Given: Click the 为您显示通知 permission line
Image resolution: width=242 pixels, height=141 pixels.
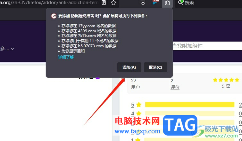Looking at the screenshot, I should point(73,51).
